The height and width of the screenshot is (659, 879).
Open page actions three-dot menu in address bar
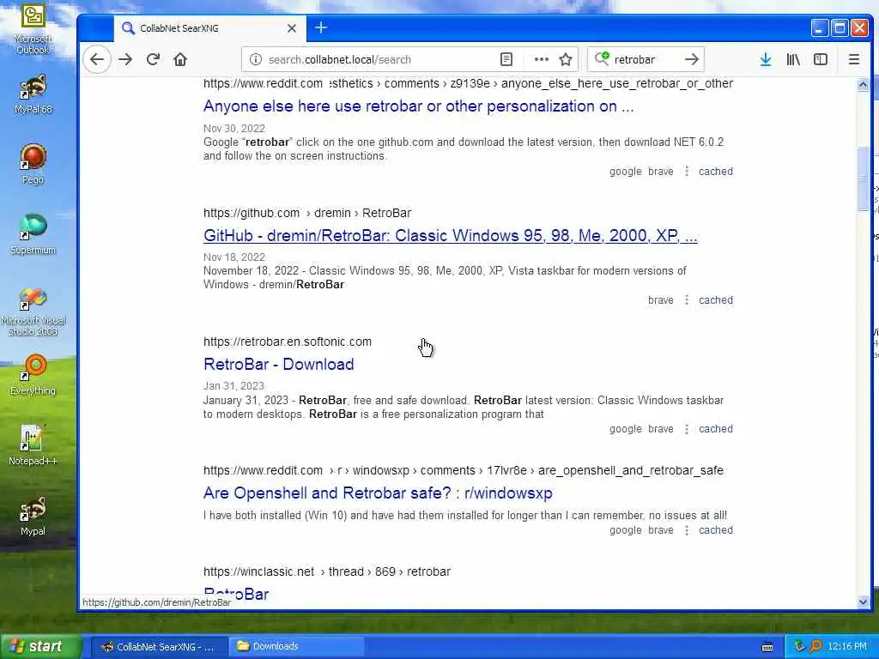(x=541, y=59)
